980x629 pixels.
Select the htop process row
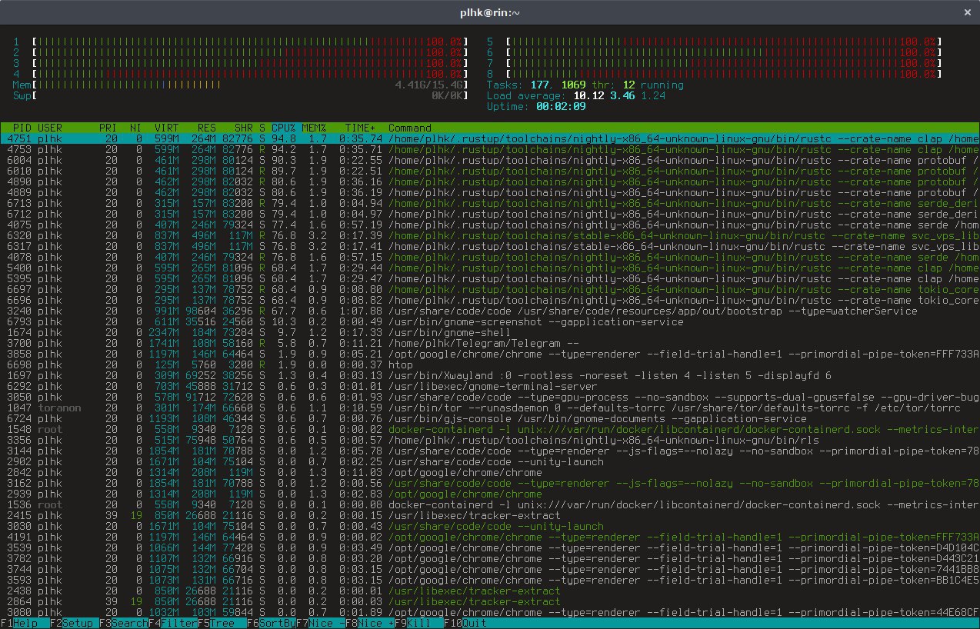[400, 364]
